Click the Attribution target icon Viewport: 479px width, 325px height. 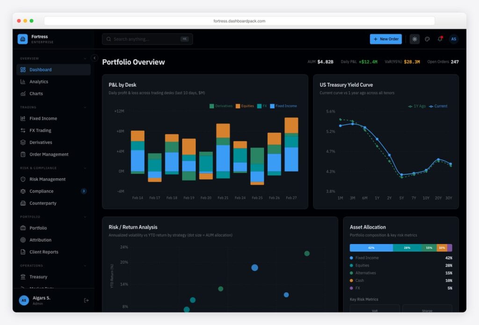tap(23, 240)
